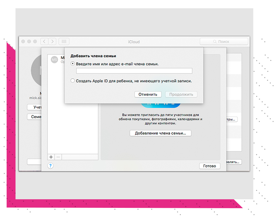Image resolution: width=277 pixels, height=224 pixels.
Task: Click the green zoom window button
Action: tap(35, 42)
